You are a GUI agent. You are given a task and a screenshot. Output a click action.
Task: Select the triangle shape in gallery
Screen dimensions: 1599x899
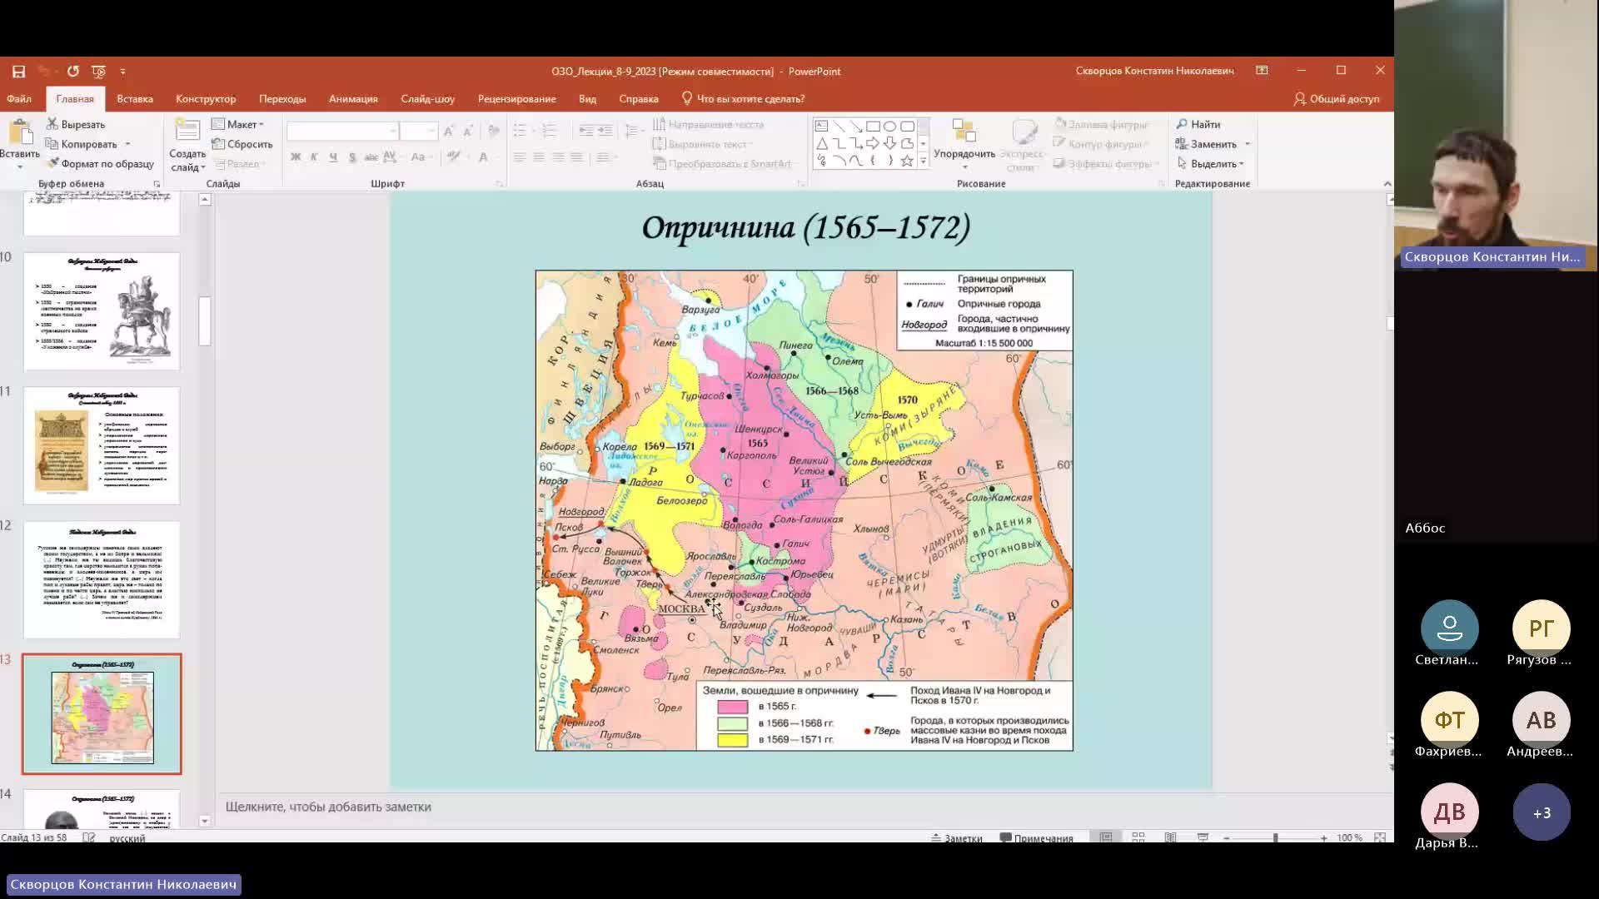click(x=821, y=144)
